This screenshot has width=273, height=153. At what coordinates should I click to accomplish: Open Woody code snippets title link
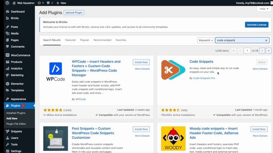tap(214, 133)
